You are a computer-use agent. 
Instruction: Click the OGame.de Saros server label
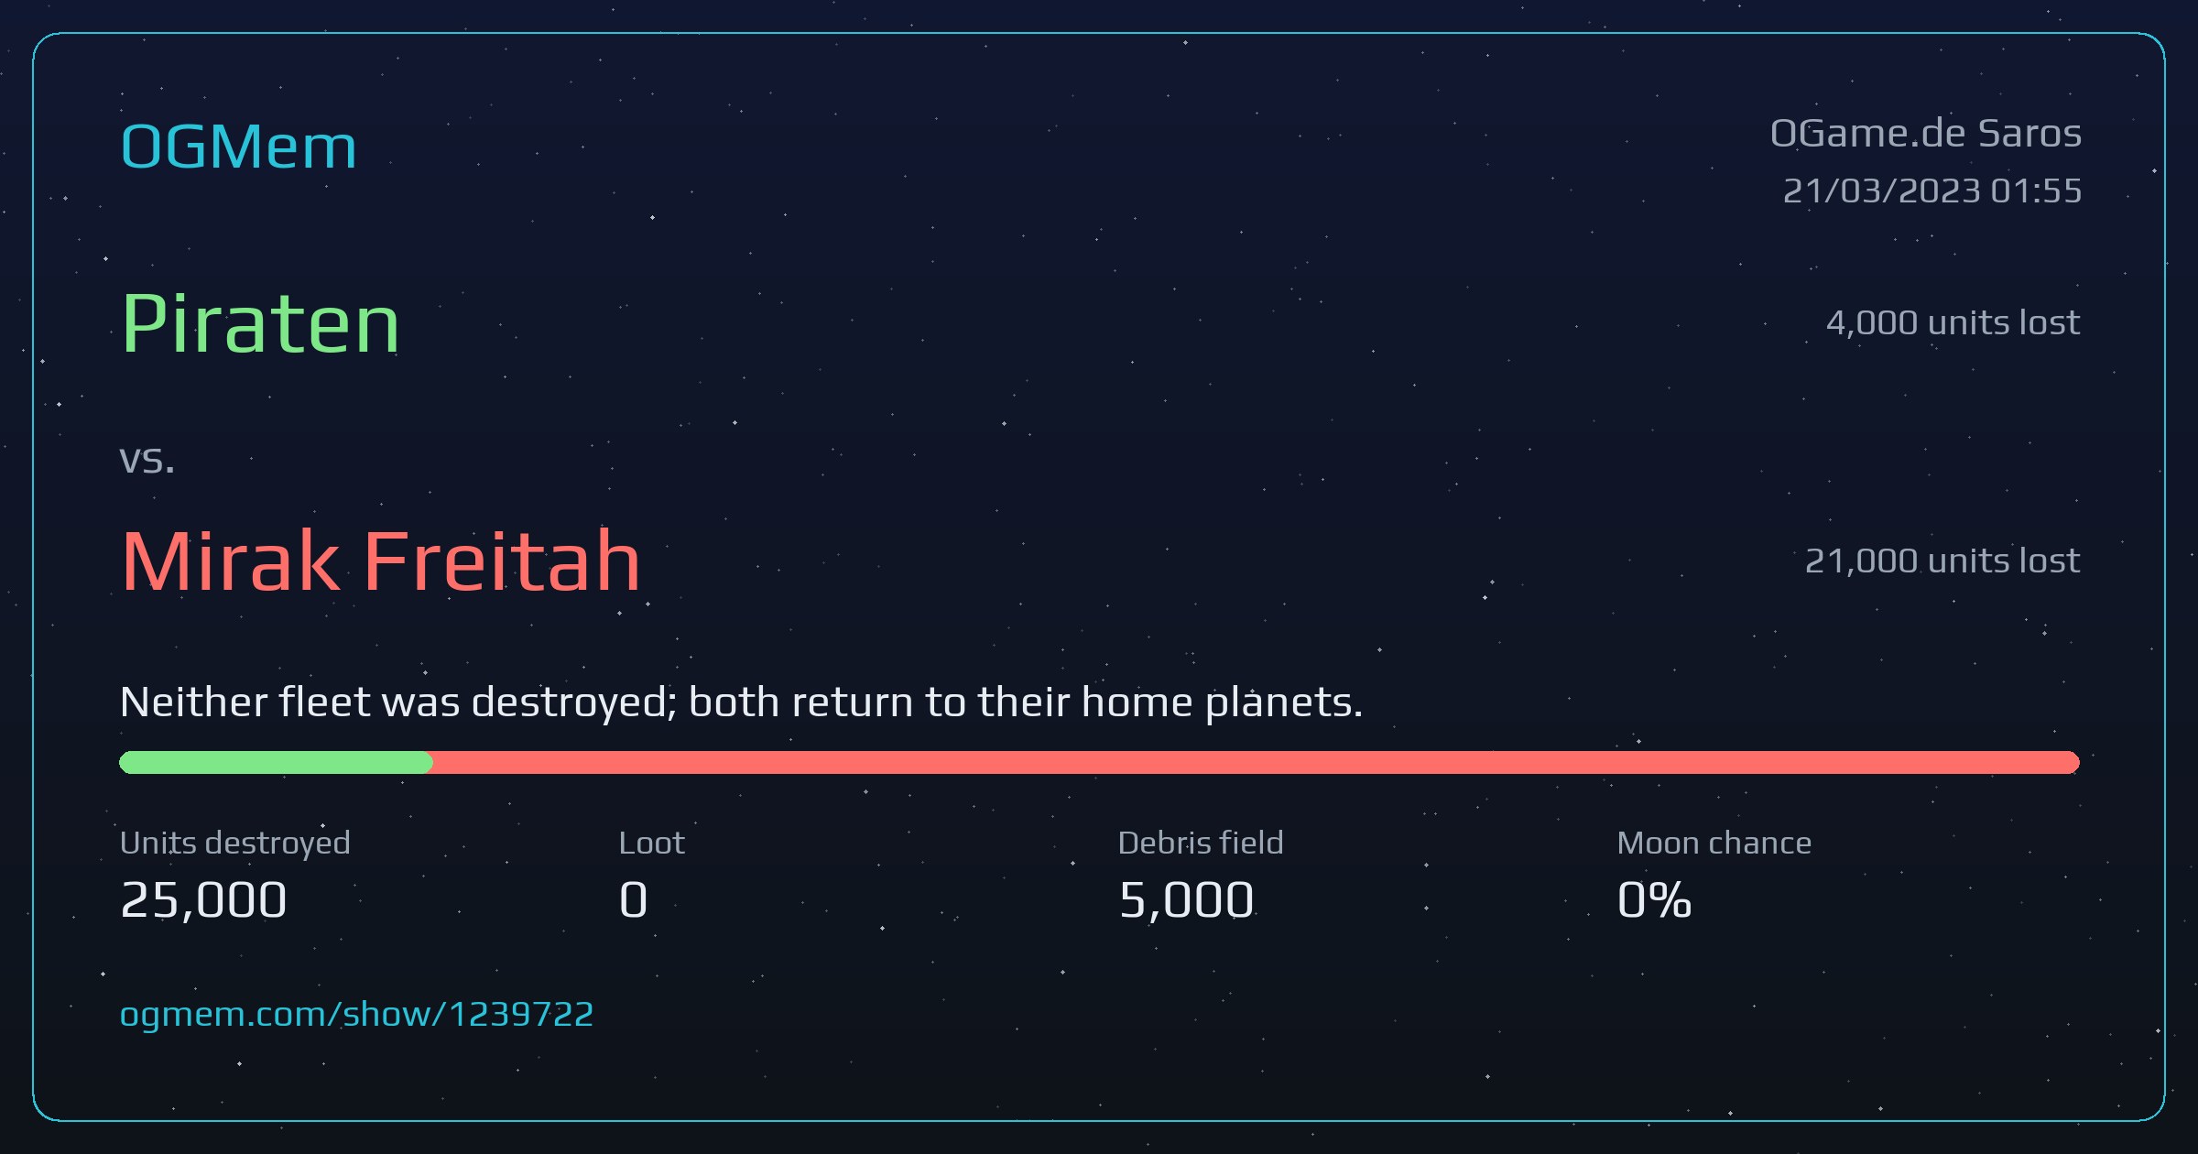[1926, 134]
